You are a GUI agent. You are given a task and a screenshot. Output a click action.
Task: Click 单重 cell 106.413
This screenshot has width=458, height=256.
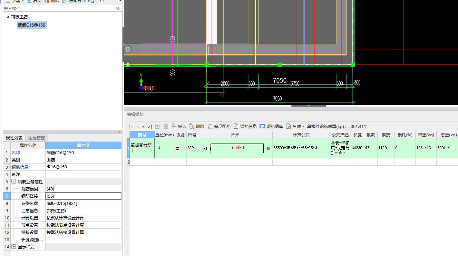click(426, 148)
